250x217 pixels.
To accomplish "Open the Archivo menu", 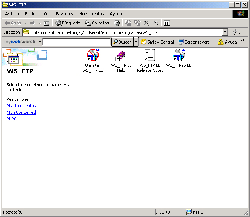I will [x=12, y=14].
